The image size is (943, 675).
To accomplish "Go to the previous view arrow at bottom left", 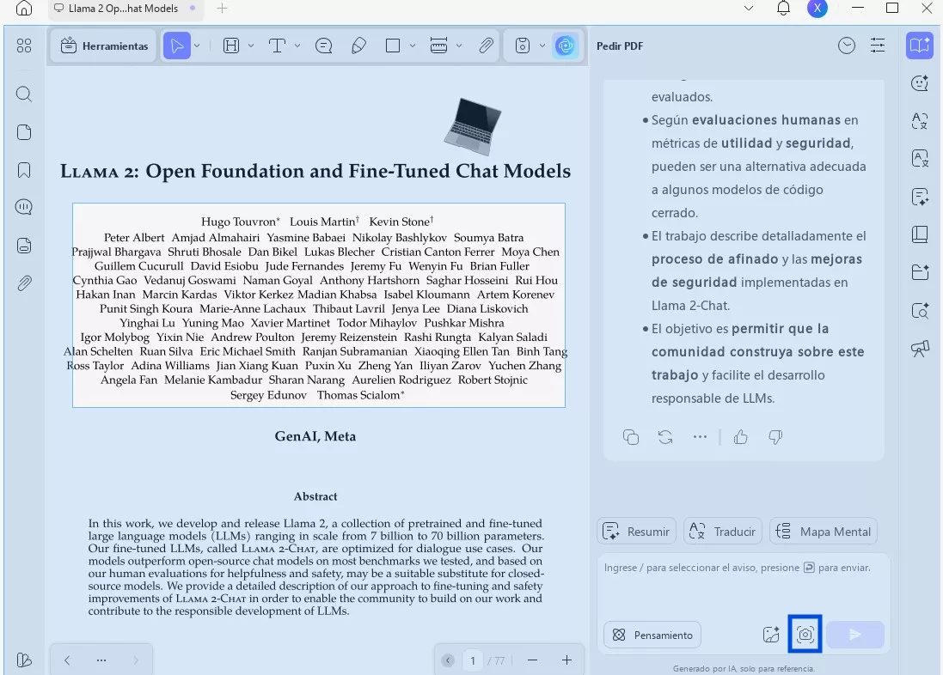I will coord(67,660).
